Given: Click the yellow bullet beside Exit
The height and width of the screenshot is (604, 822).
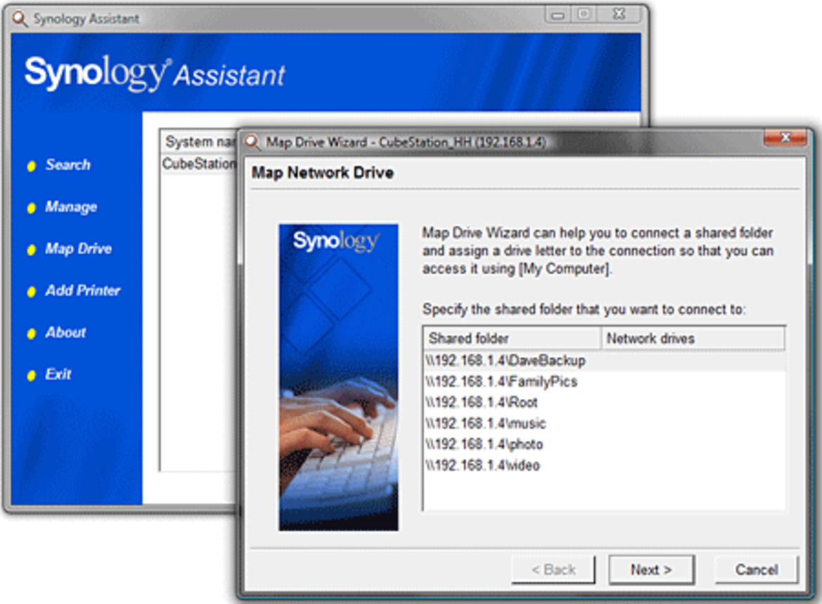Looking at the screenshot, I should click(32, 376).
